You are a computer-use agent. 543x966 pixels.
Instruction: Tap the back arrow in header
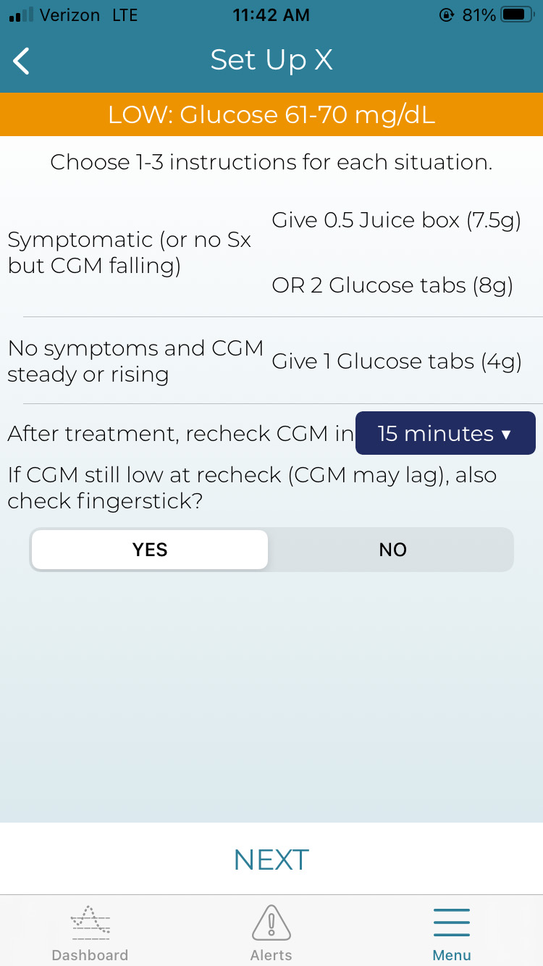tap(22, 61)
